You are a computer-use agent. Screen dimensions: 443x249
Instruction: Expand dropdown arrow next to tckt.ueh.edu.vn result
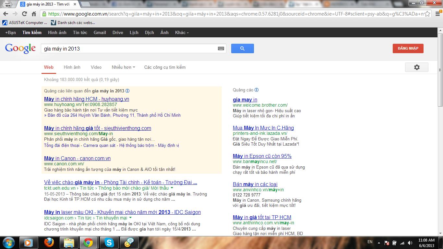tap(172, 188)
